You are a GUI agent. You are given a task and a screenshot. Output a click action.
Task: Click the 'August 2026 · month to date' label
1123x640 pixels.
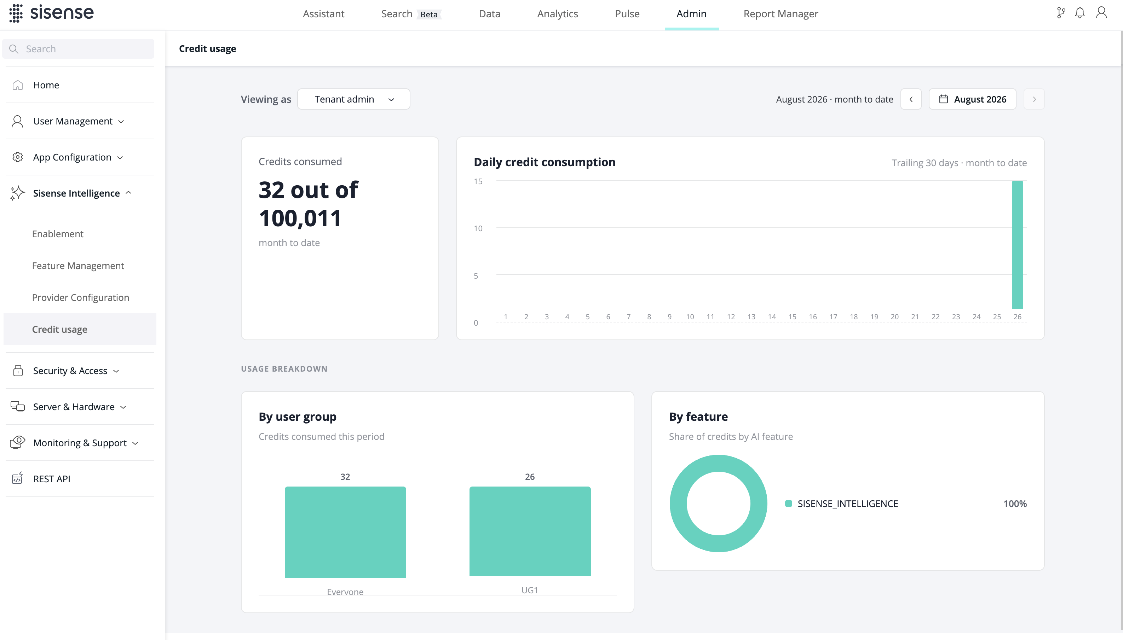pos(834,99)
